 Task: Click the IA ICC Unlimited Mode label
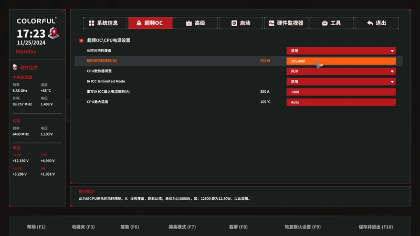pyautogui.click(x=106, y=81)
